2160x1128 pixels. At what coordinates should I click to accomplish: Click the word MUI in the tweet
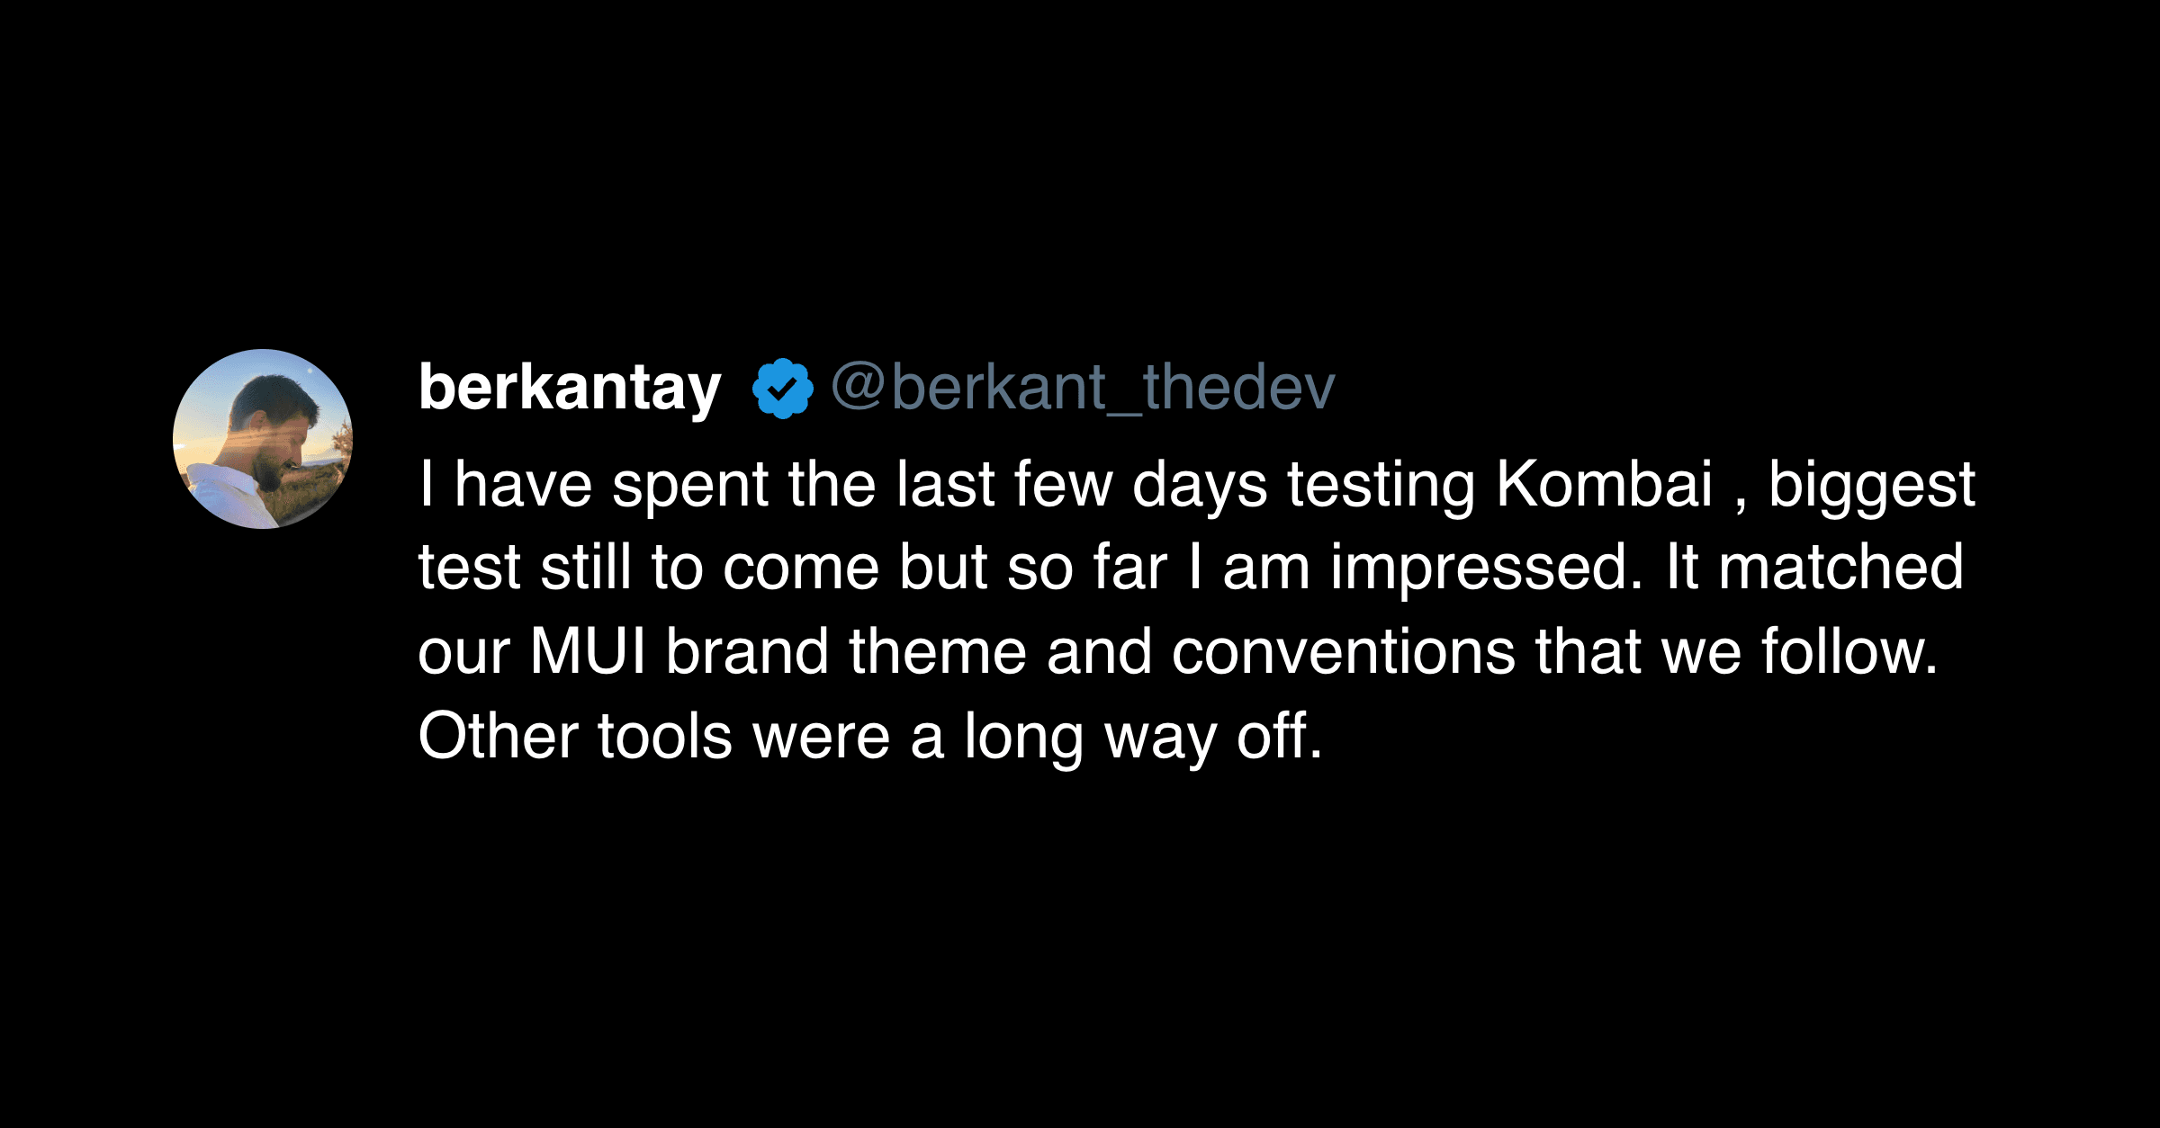[x=588, y=651]
